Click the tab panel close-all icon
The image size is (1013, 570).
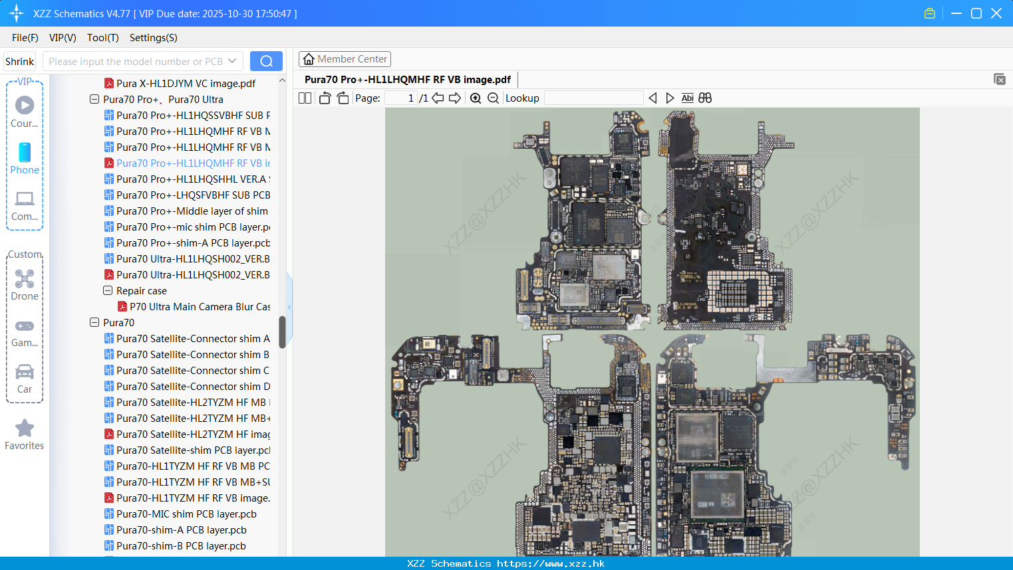tap(1000, 79)
